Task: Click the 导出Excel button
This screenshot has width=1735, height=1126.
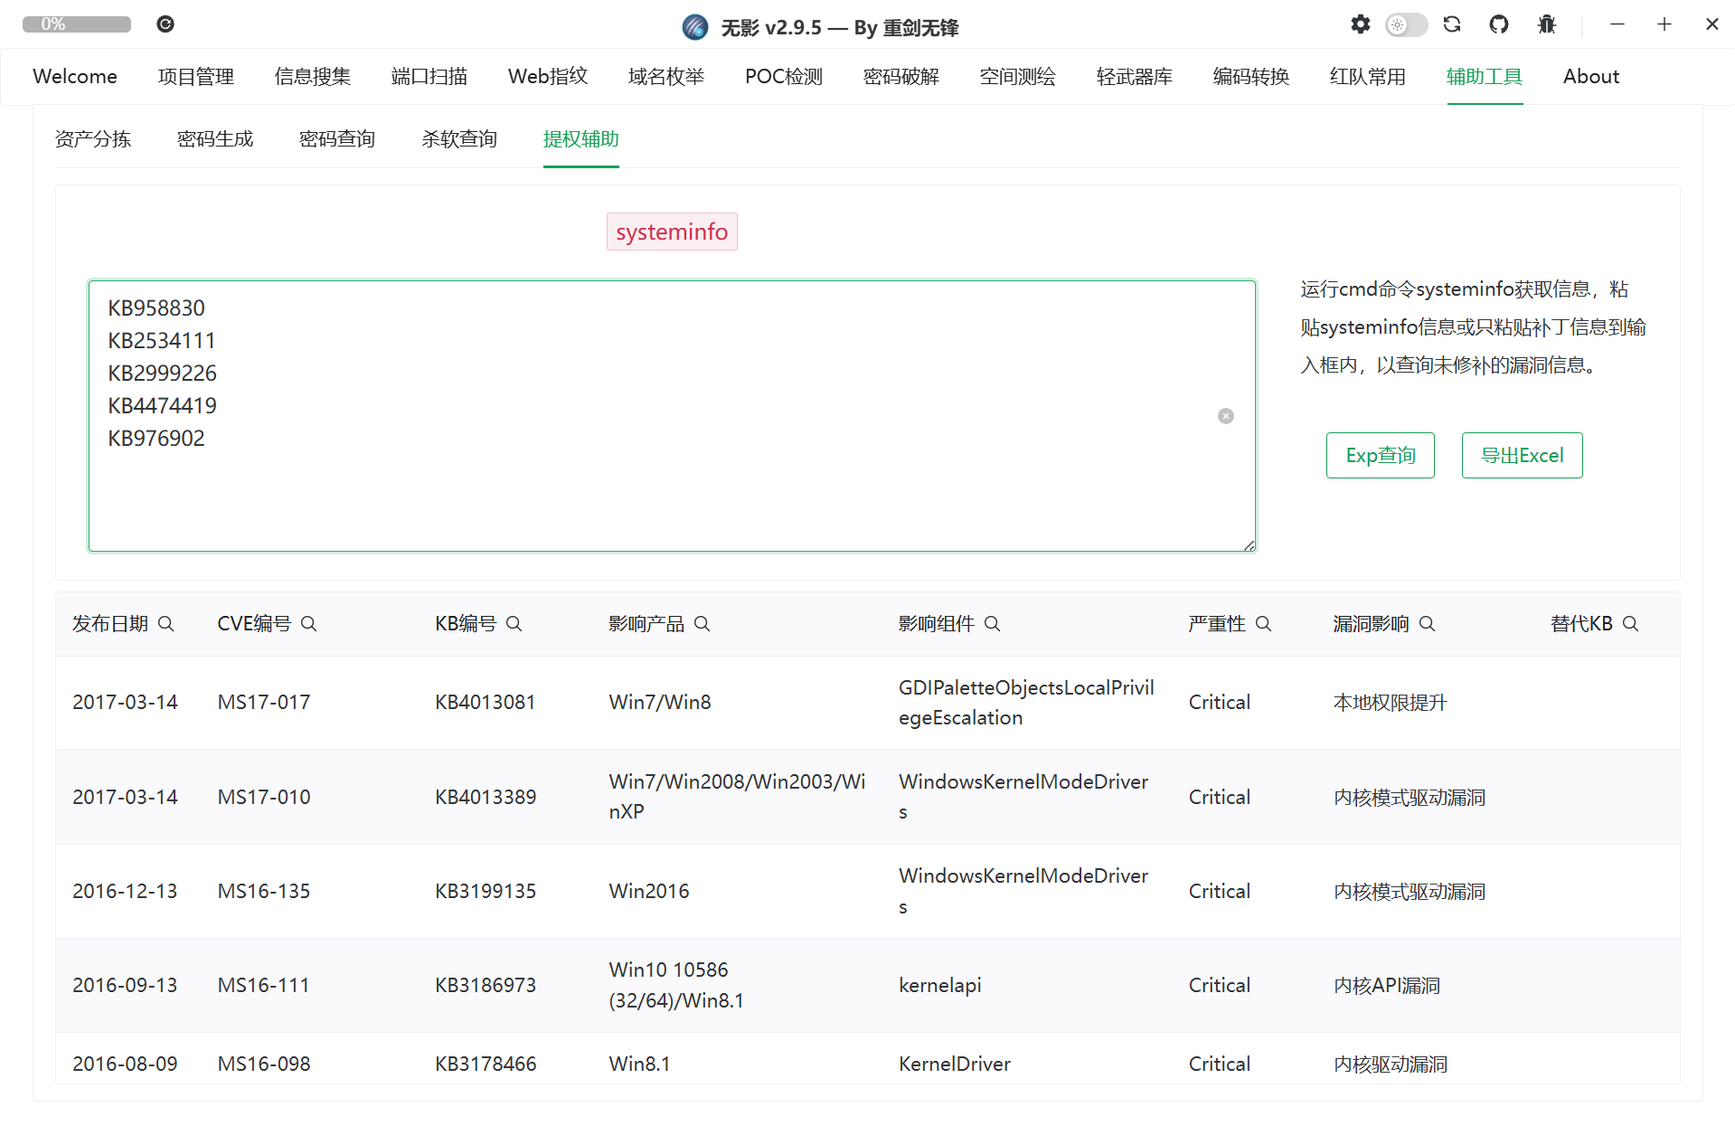Action: click(1522, 455)
